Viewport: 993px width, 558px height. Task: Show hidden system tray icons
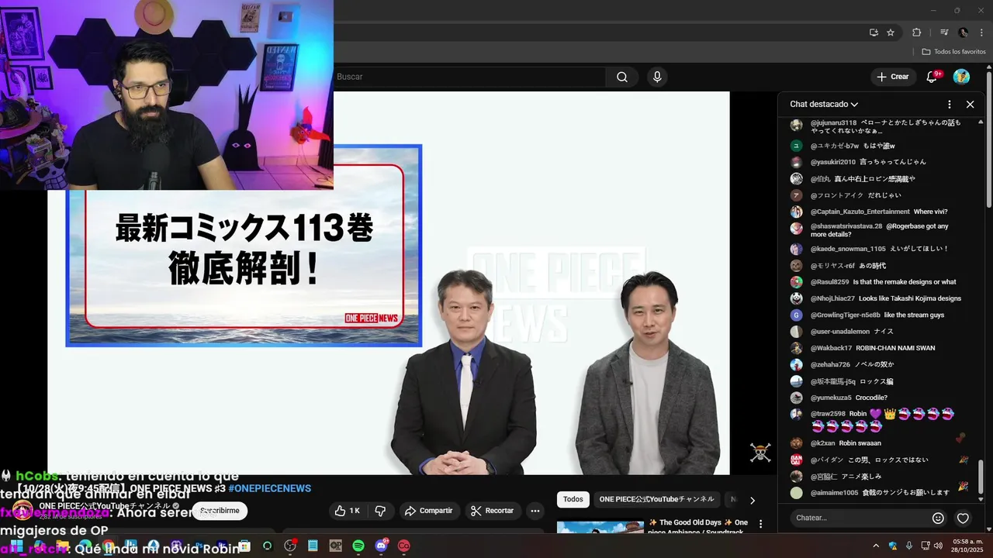click(876, 546)
